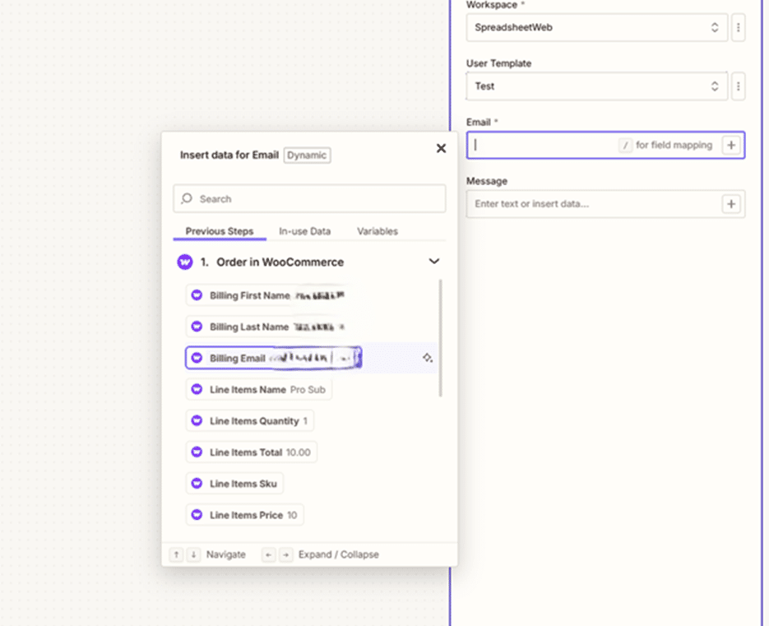The width and height of the screenshot is (769, 626).
Task: Switch to the Variables tab
Action: pos(377,231)
